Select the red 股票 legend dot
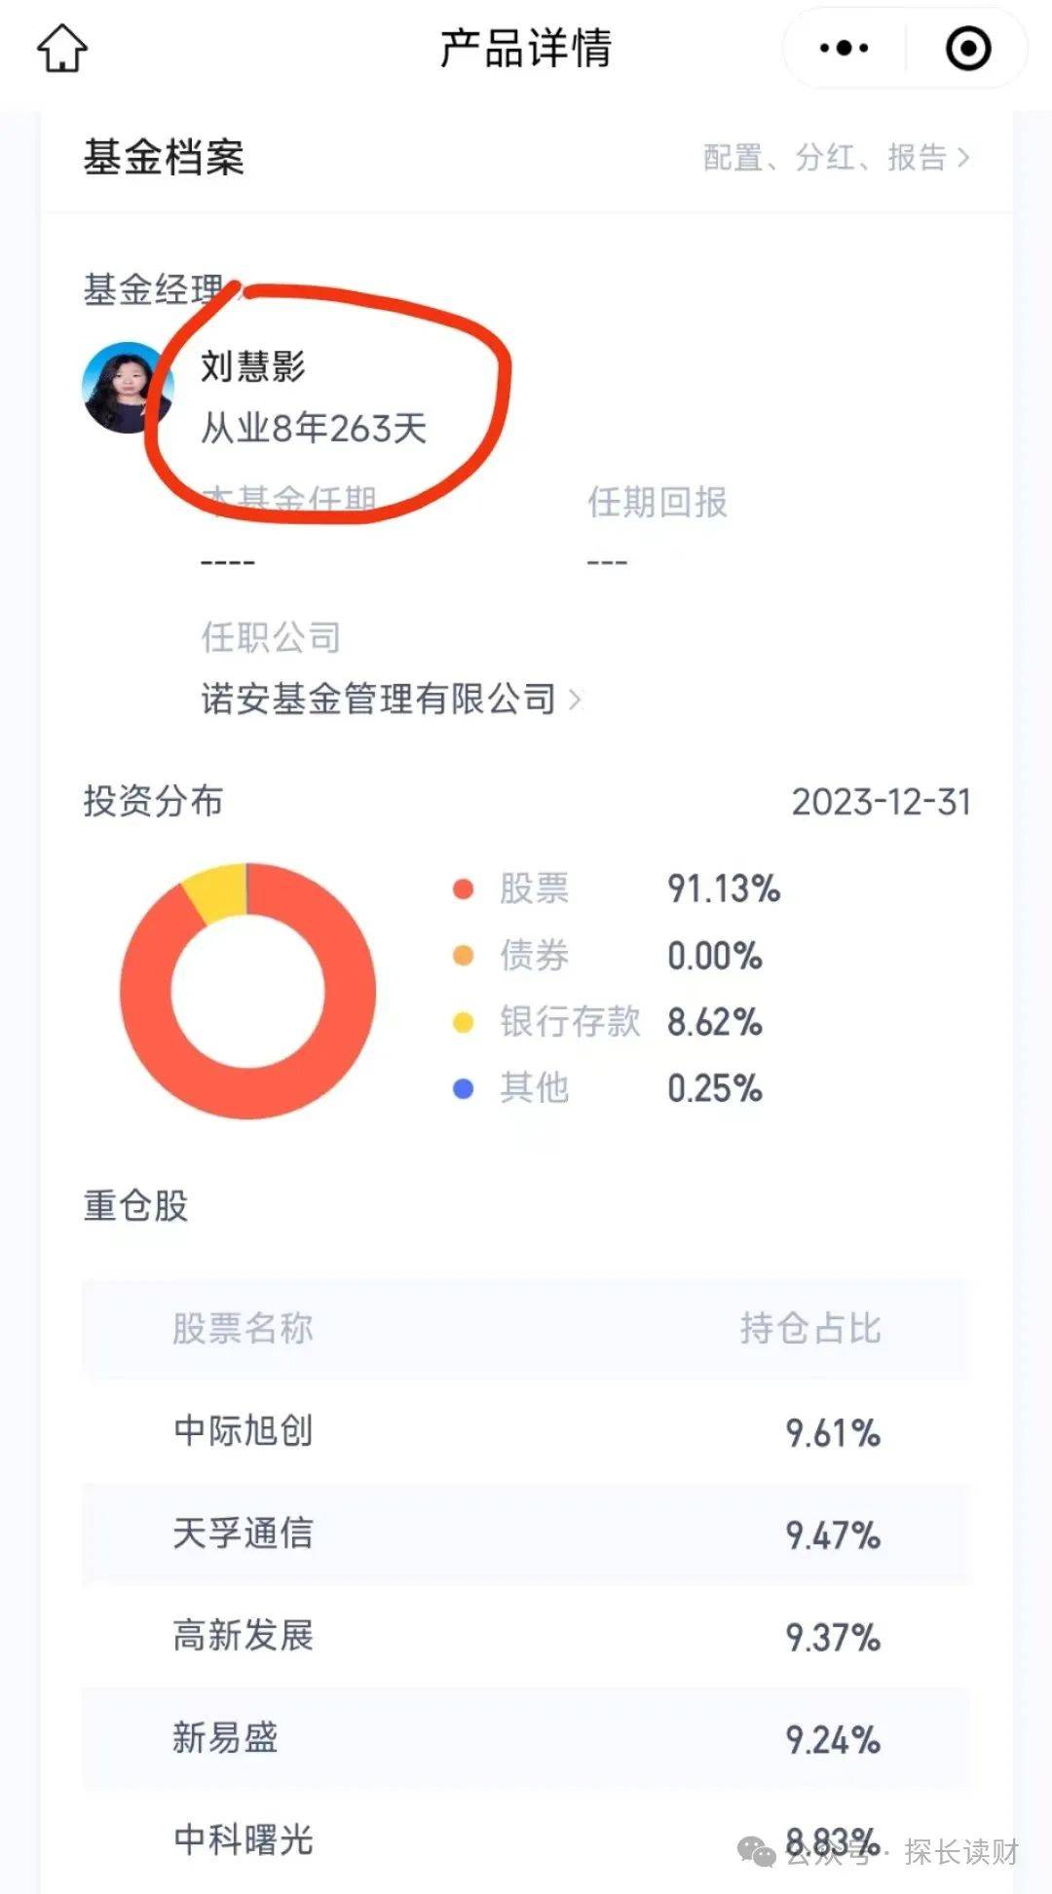 [461, 888]
